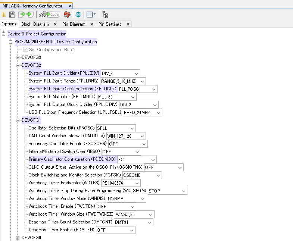The height and width of the screenshot is (241, 293).
Task: Select 'PIC32MZ2048EFH100 Device Configuration' label
Action: (x=56, y=42)
